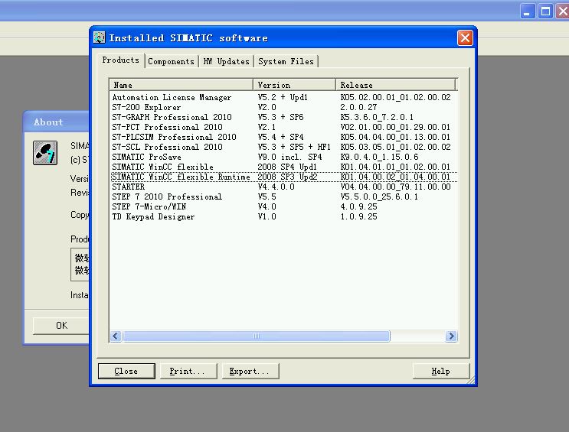Click the SIMATIC Manager icon in About window

click(45, 153)
